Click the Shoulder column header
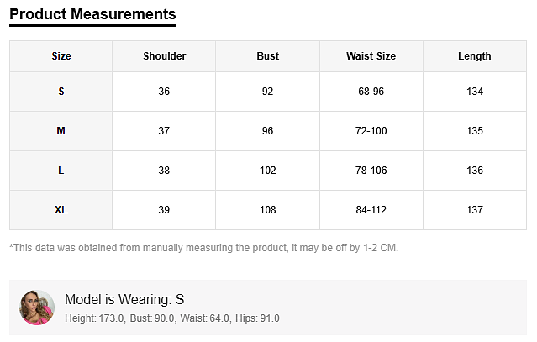This screenshot has height=342, width=537. click(x=164, y=56)
